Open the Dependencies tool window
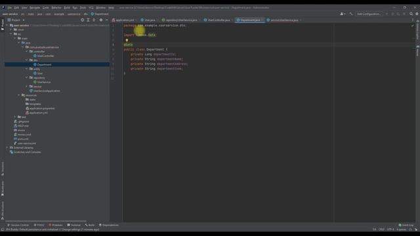The width and height of the screenshot is (420, 236). click(x=109, y=225)
